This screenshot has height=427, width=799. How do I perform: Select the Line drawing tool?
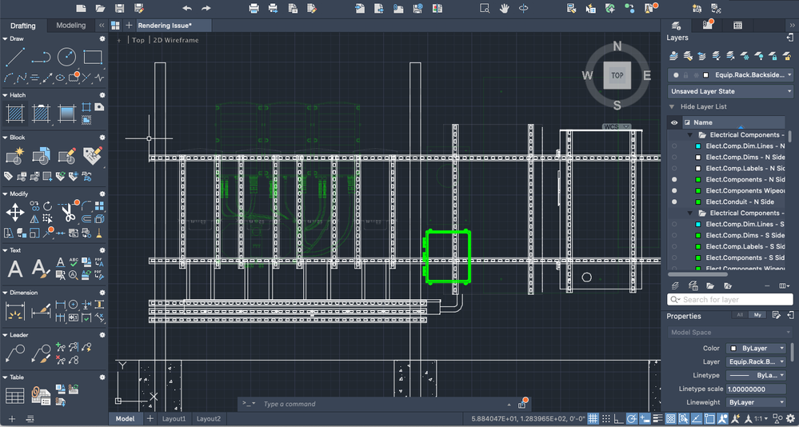(x=14, y=58)
